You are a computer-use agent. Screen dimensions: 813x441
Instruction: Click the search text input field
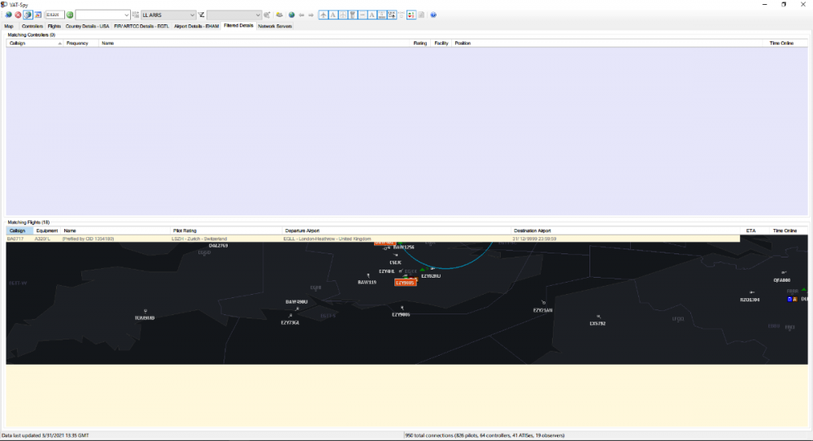coord(54,15)
